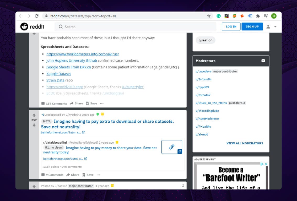
Task: Click the Reddit logo to go home
Action: click(x=32, y=27)
